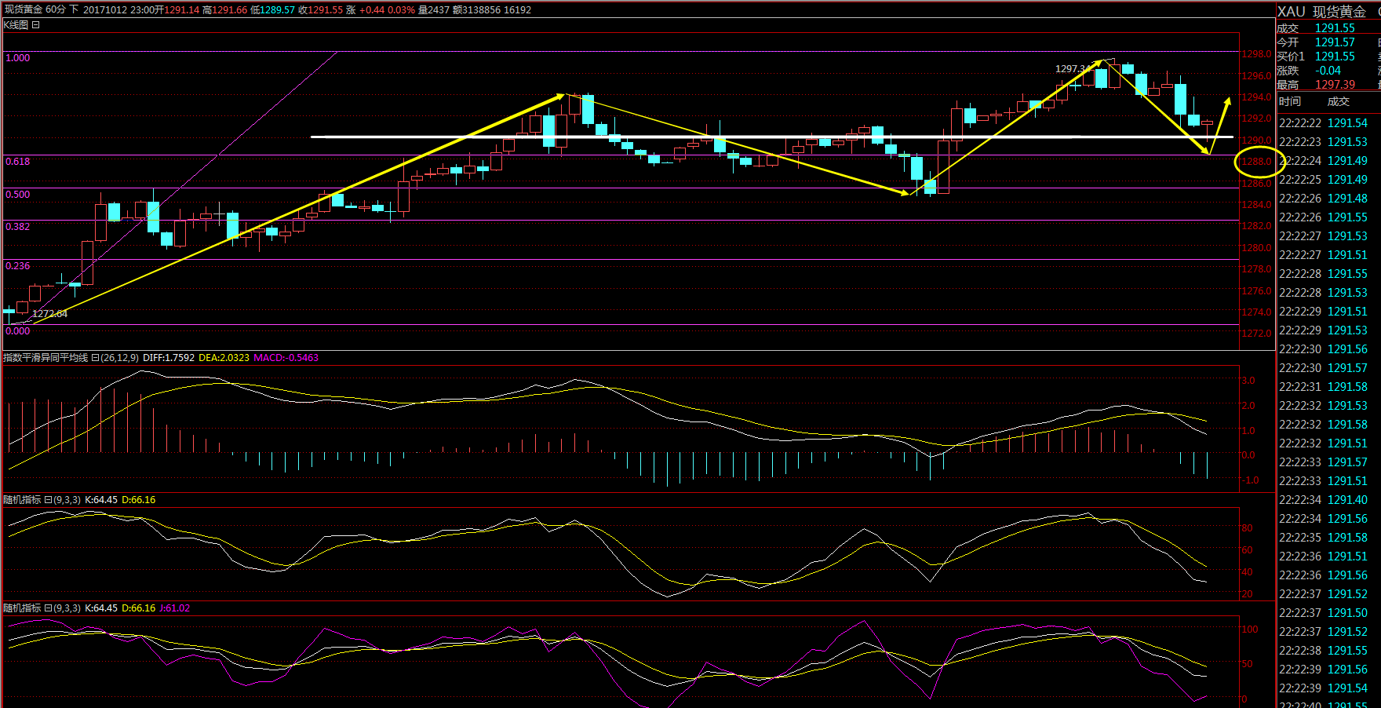The image size is (1381, 708).
Task: Select tick row 22:22:22 1291.54
Action: pos(1323,123)
